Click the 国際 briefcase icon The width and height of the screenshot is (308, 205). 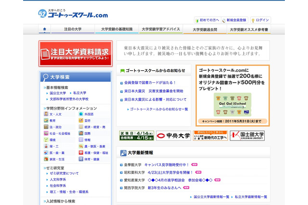[81, 133]
